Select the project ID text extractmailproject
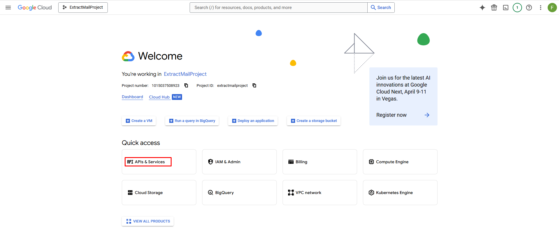Image resolution: width=559 pixels, height=237 pixels. pyautogui.click(x=232, y=86)
